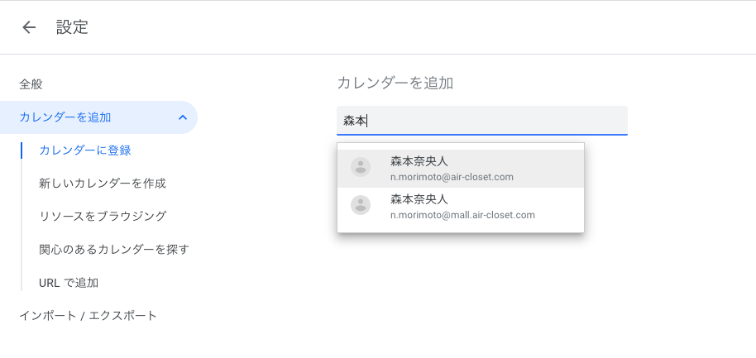Image resolution: width=756 pixels, height=358 pixels.
Task: Click the 設定 page title
Action: (72, 27)
